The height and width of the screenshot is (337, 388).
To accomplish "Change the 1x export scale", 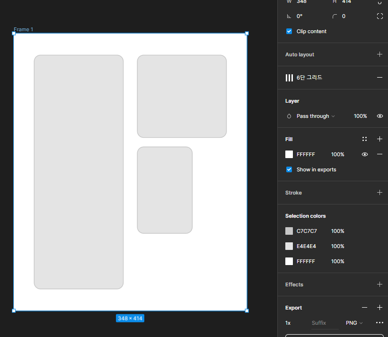I will click(x=288, y=323).
